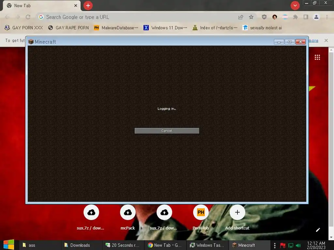Open the MalwareDatabase bookmark
The width and height of the screenshot is (334, 250).
coord(116,28)
